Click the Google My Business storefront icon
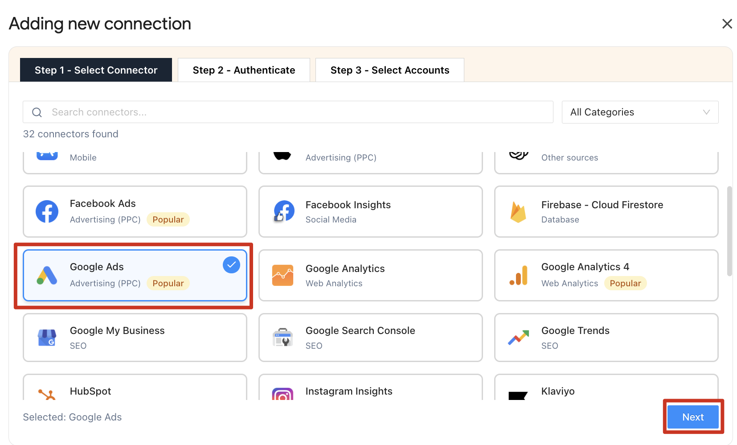This screenshot has height=445, width=737. click(x=47, y=338)
